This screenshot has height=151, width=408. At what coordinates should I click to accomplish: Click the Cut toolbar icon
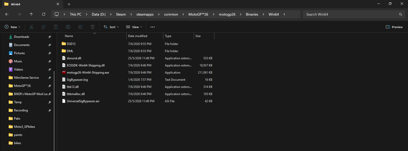31,27
